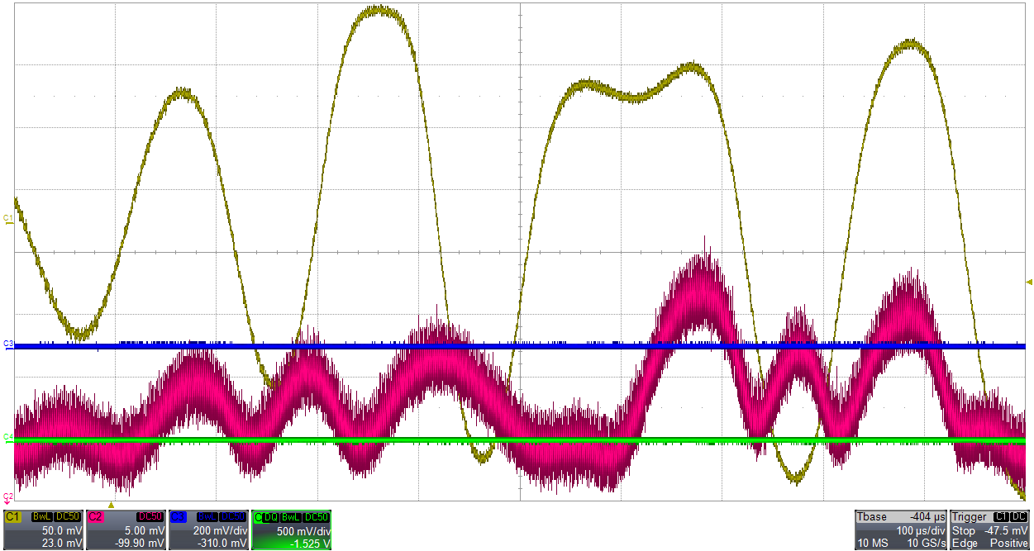Click the -99.90 mV offset value of C2
Viewport: 1034px width, 551px height.
pyautogui.click(x=140, y=543)
